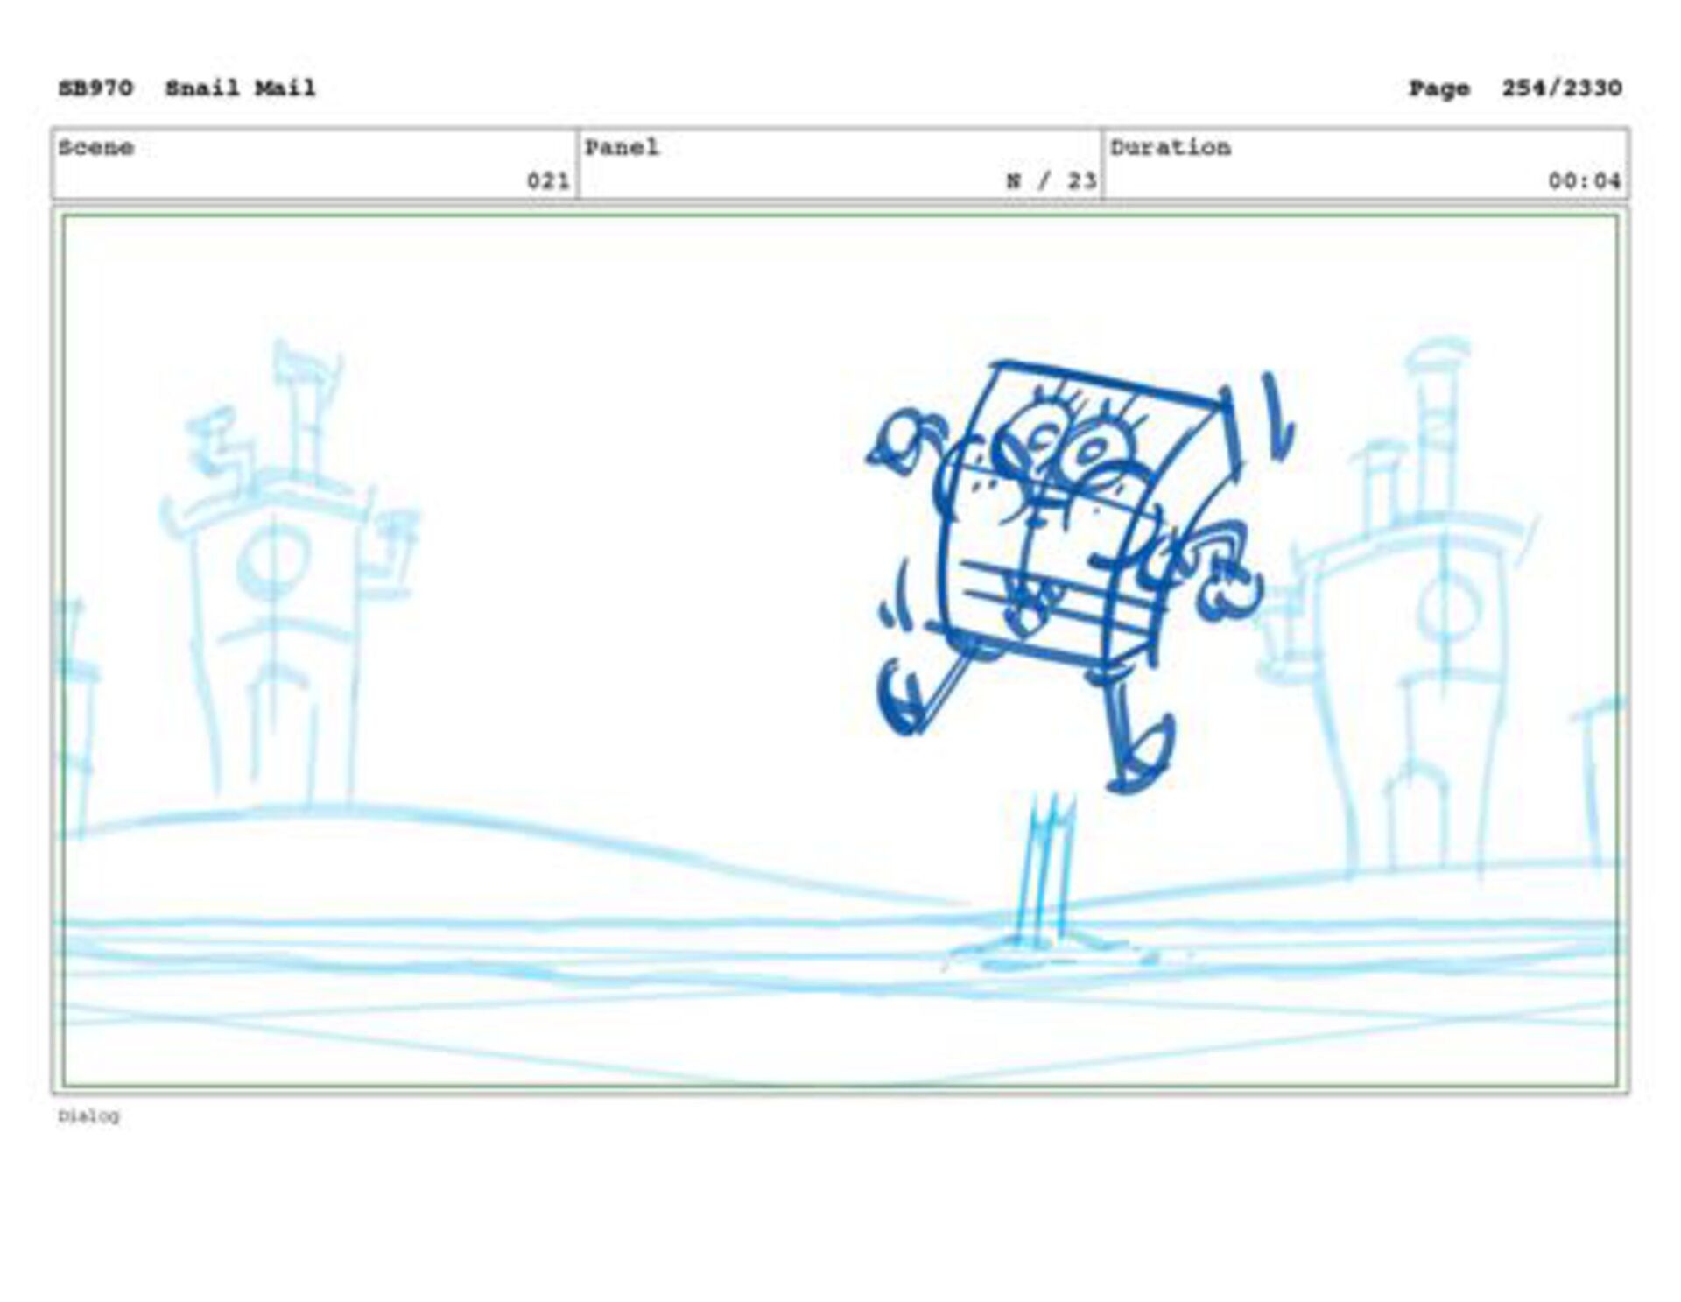Click the scene number '021'
The width and height of the screenshot is (1681, 1302).
pyautogui.click(x=548, y=181)
